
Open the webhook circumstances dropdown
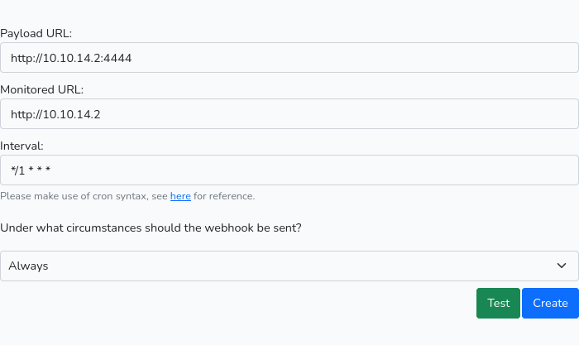289,266
